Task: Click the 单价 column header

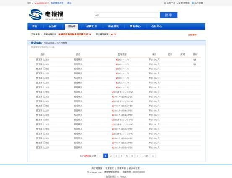Action: pos(154,54)
